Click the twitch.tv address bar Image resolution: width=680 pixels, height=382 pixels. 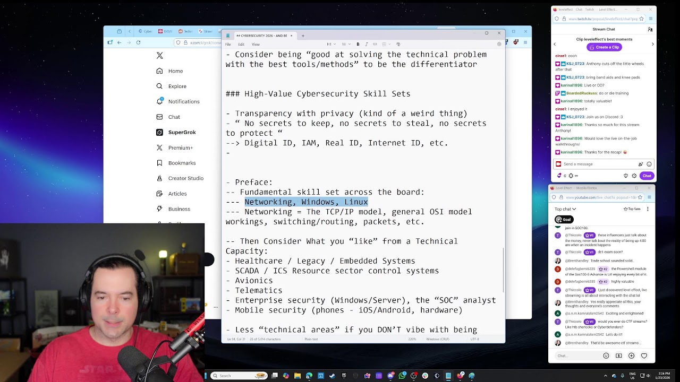tap(599, 19)
